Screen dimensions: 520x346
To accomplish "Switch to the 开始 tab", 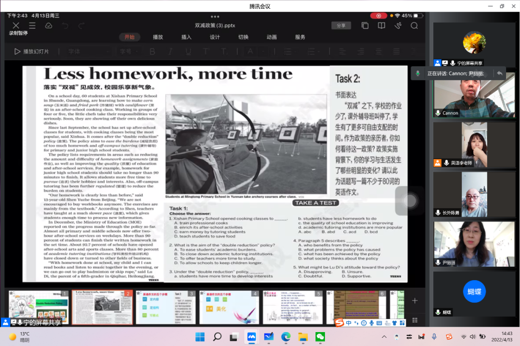I will click(130, 37).
